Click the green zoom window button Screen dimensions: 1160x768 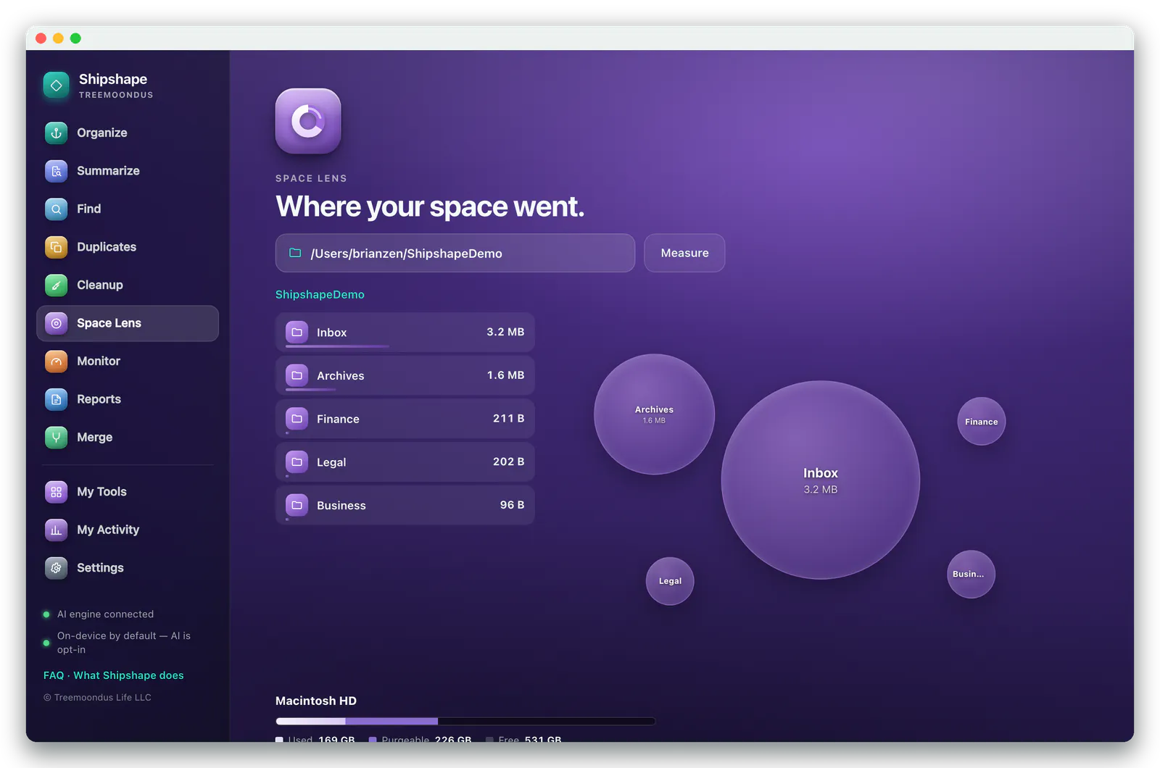click(75, 38)
